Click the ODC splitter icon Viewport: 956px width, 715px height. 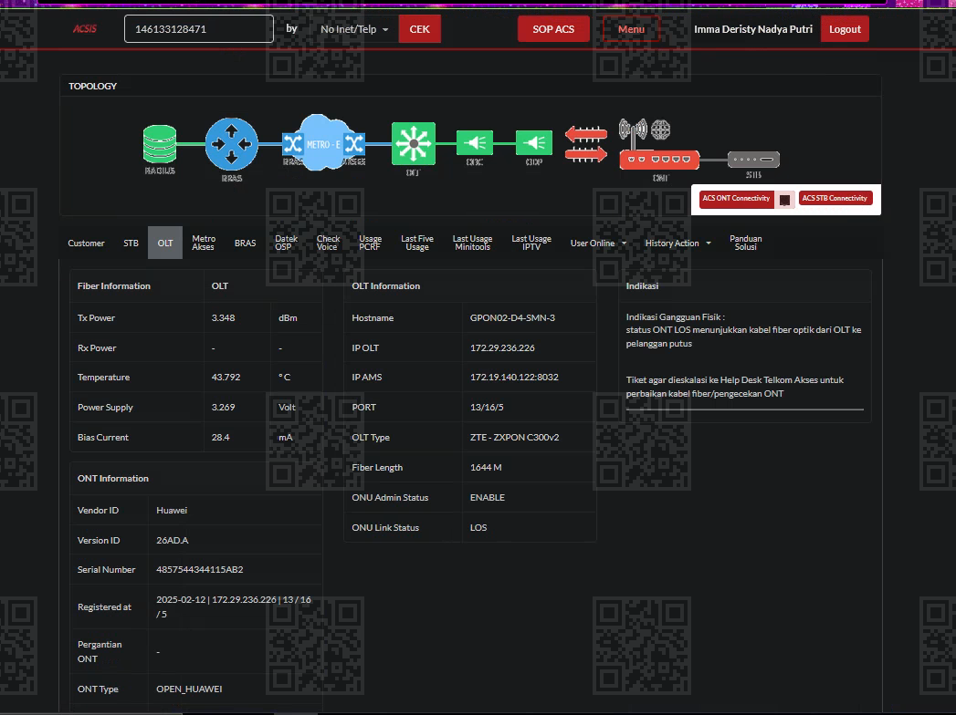[474, 143]
